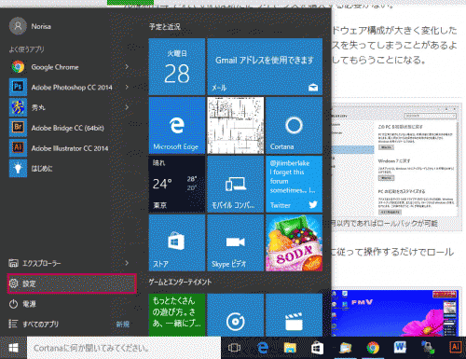Open Edge from the taskbar
466x359 pixels.
[x=263, y=348]
